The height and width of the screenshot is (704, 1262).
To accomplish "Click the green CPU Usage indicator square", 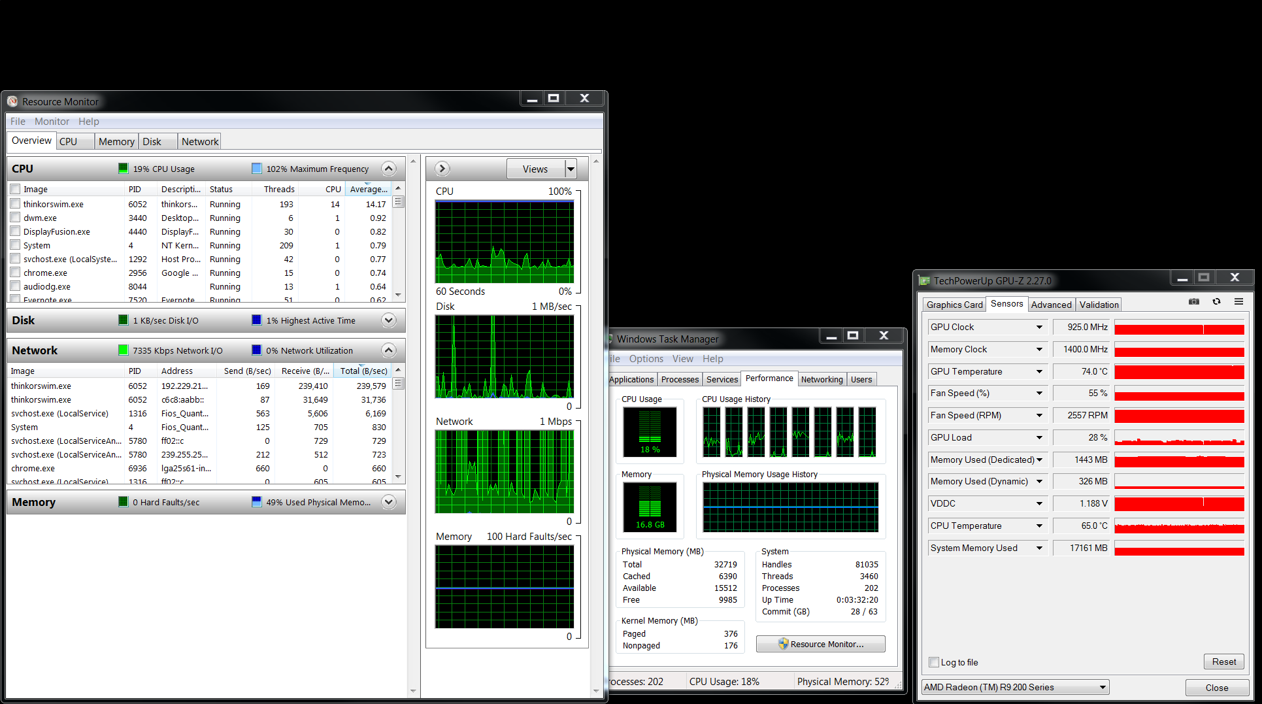I will [123, 169].
